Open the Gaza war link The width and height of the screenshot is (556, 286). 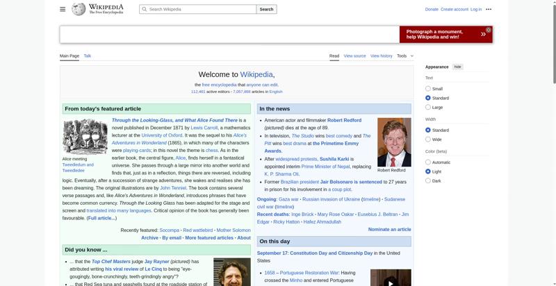288,199
